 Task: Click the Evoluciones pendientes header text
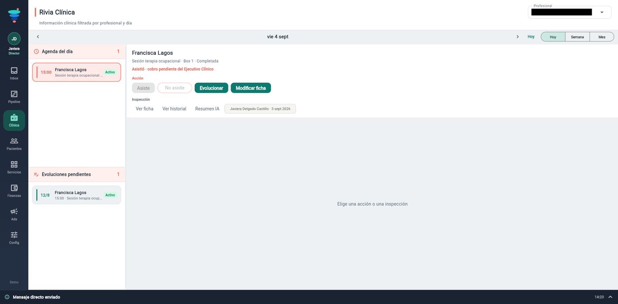click(66, 175)
